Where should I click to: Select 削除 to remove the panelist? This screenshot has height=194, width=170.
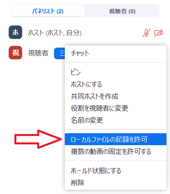click(x=116, y=182)
